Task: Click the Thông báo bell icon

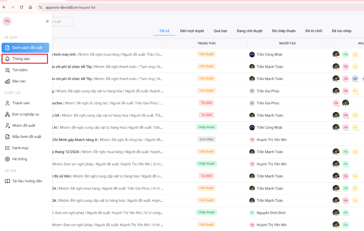Action: [x=7, y=59]
